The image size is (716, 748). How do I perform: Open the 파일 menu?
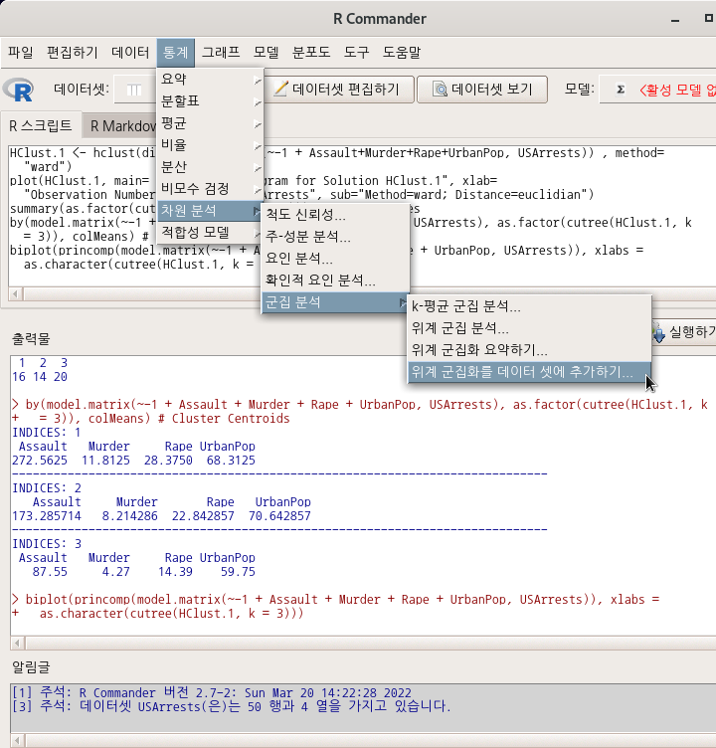(x=21, y=52)
